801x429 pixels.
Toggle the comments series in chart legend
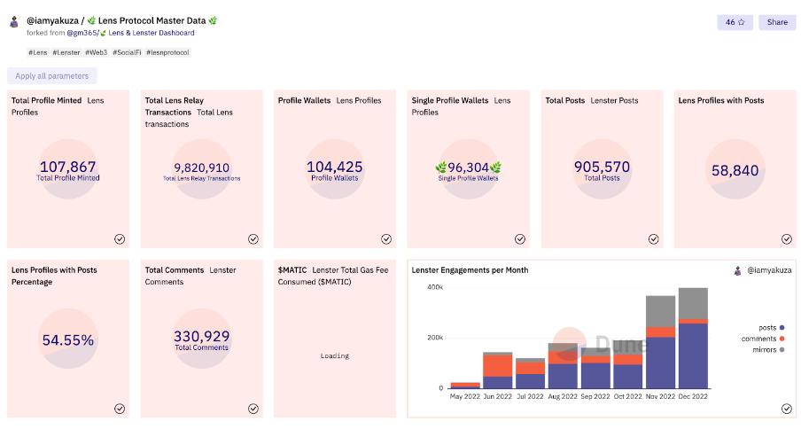(760, 339)
